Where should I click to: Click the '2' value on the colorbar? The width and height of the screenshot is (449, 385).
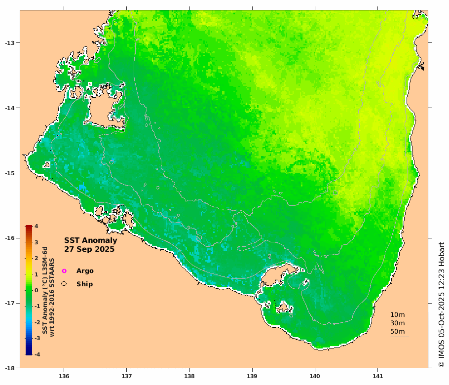point(37,258)
